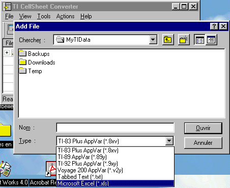This screenshot has height=188, width=230.
Task: Click the File column header in converter
Action: (9, 43)
